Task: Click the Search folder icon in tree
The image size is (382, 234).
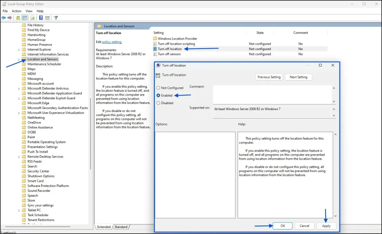Action: 24,166
